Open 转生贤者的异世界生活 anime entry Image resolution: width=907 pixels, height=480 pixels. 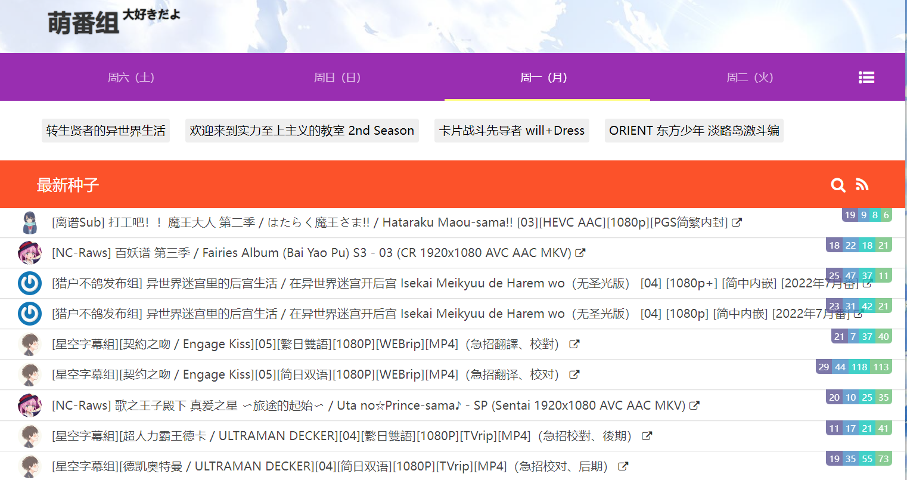point(105,131)
